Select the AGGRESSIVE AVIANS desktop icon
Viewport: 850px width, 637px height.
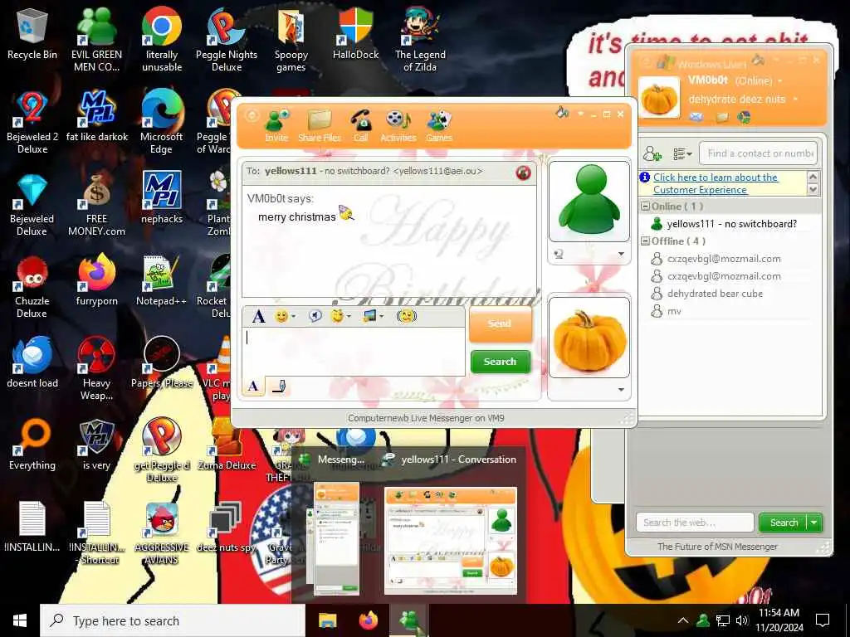click(x=162, y=533)
